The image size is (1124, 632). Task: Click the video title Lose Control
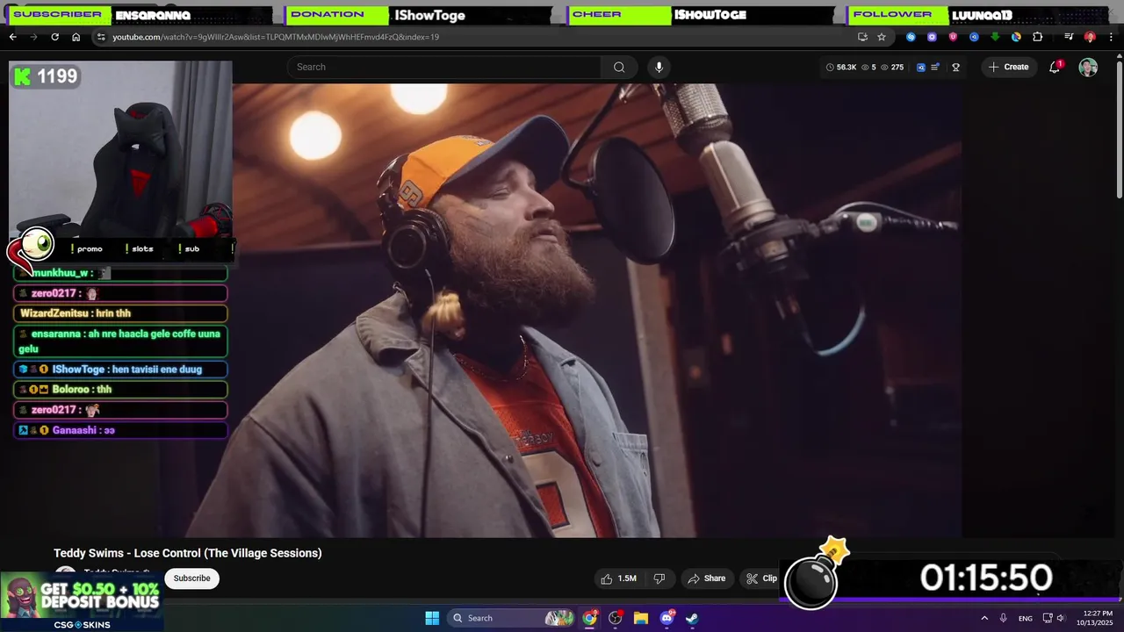click(187, 553)
